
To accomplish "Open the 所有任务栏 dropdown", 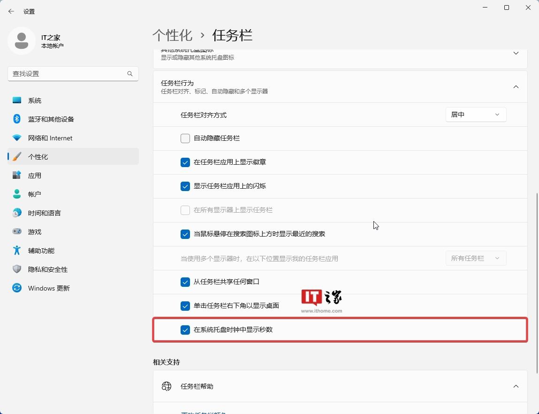I will (x=475, y=258).
